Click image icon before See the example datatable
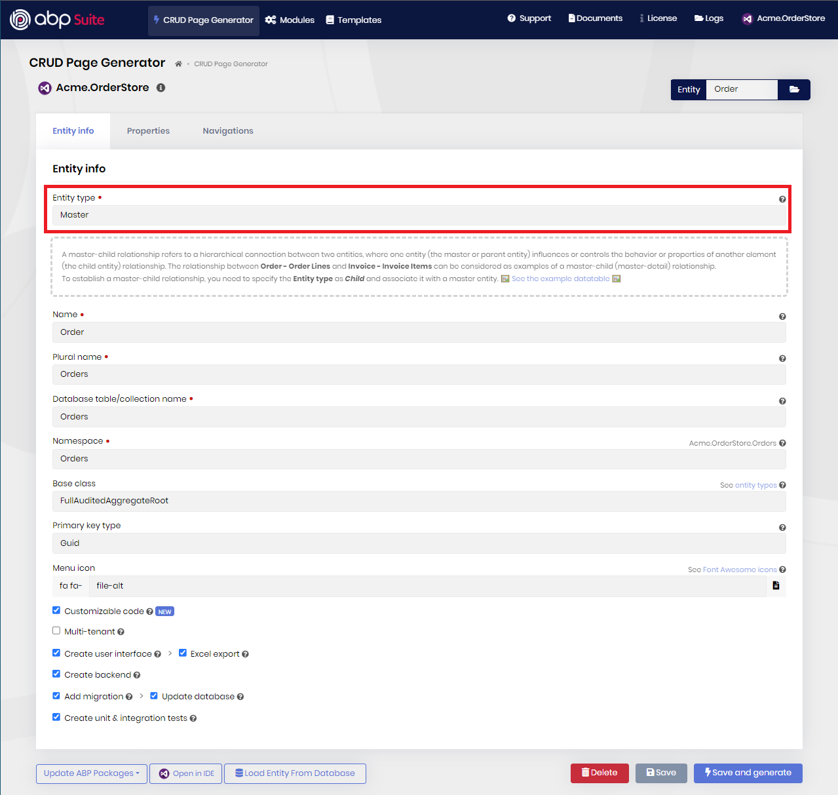This screenshot has height=795, width=838. tap(505, 279)
